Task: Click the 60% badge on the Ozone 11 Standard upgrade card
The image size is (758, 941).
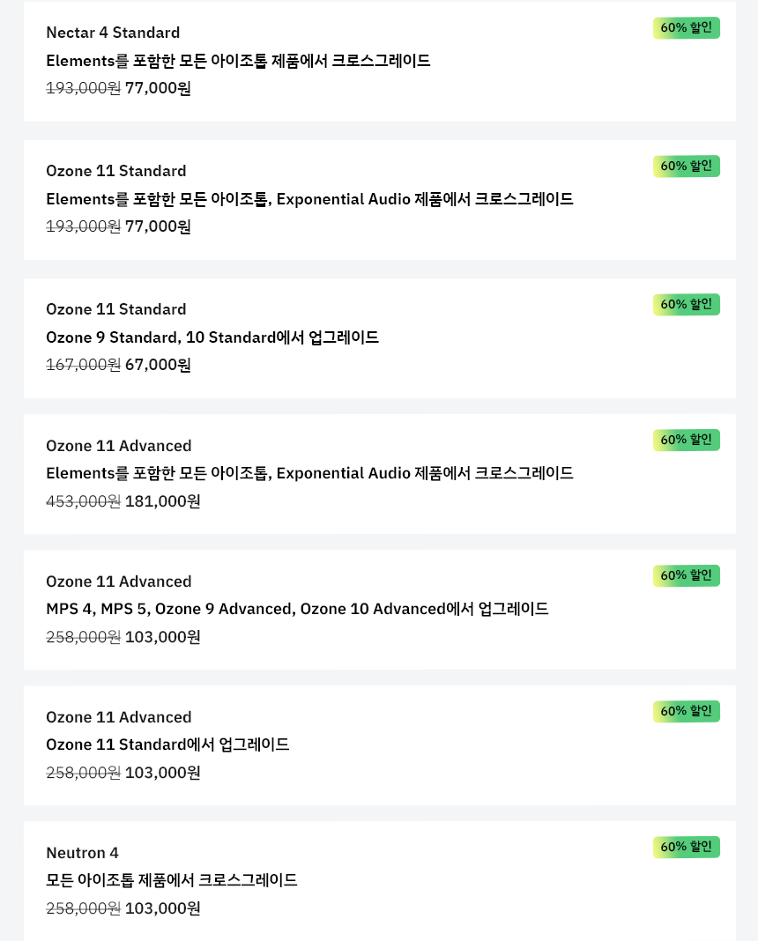Action: [x=686, y=305]
